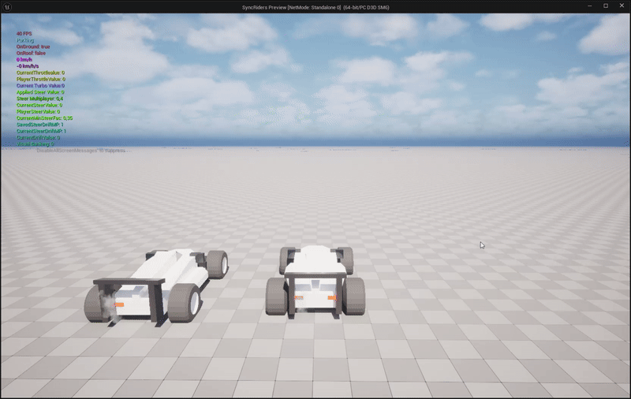Click the DisableAllScreenMessages hint text
This screenshot has width=631, height=399.
[81, 151]
